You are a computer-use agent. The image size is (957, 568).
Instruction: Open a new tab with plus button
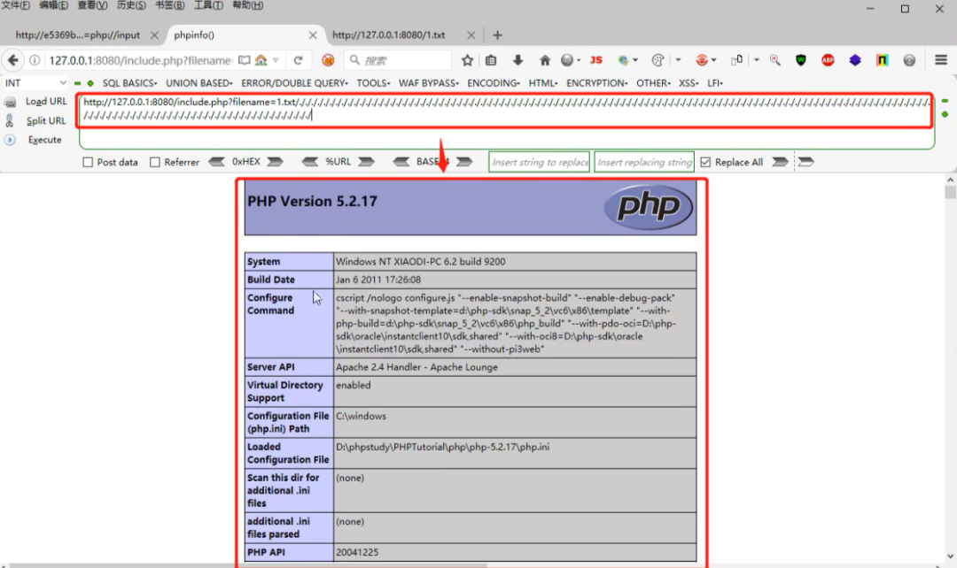[x=497, y=35]
